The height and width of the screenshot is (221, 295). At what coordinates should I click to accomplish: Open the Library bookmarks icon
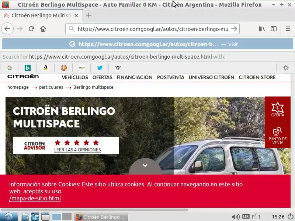[262, 29]
